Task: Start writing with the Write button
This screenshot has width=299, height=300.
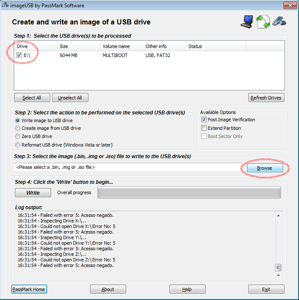Action: 33,193
